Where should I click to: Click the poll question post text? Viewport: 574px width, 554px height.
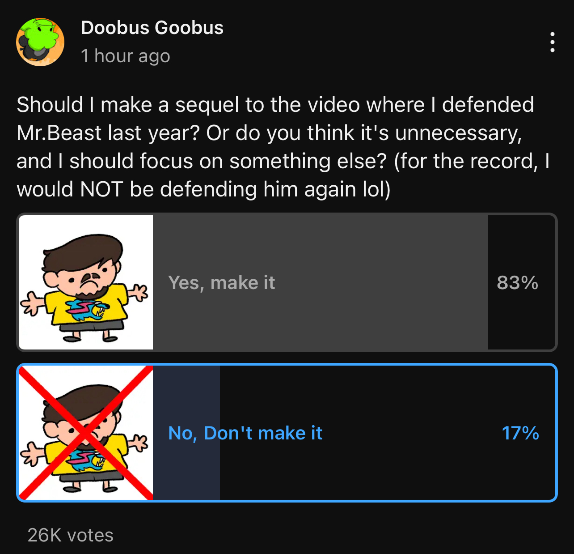283,147
